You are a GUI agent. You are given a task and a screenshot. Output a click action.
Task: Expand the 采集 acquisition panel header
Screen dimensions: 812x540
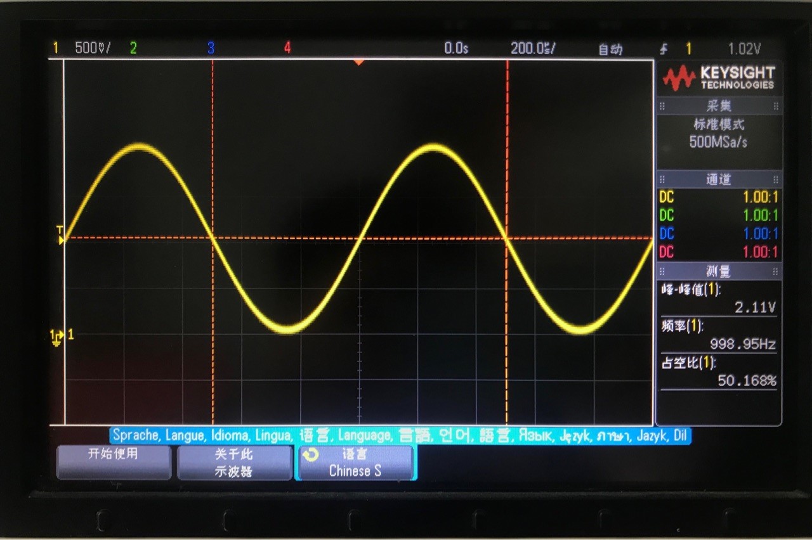[718, 106]
